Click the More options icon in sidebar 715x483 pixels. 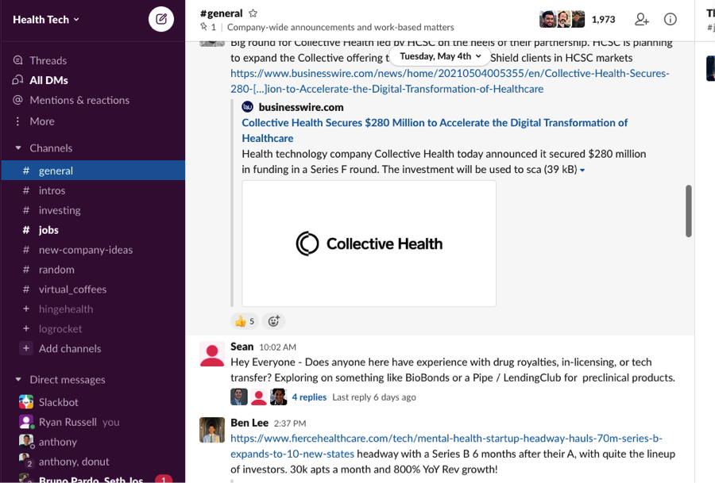pos(16,120)
